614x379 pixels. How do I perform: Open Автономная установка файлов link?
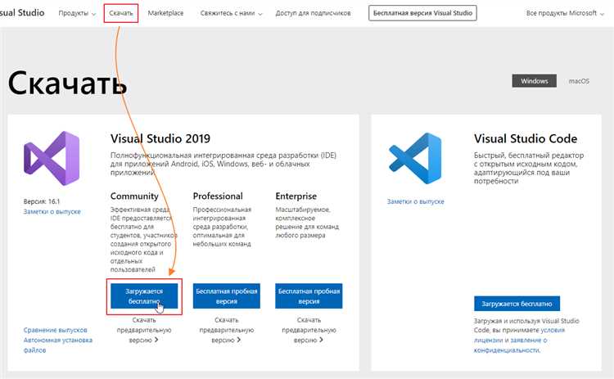tap(58, 345)
